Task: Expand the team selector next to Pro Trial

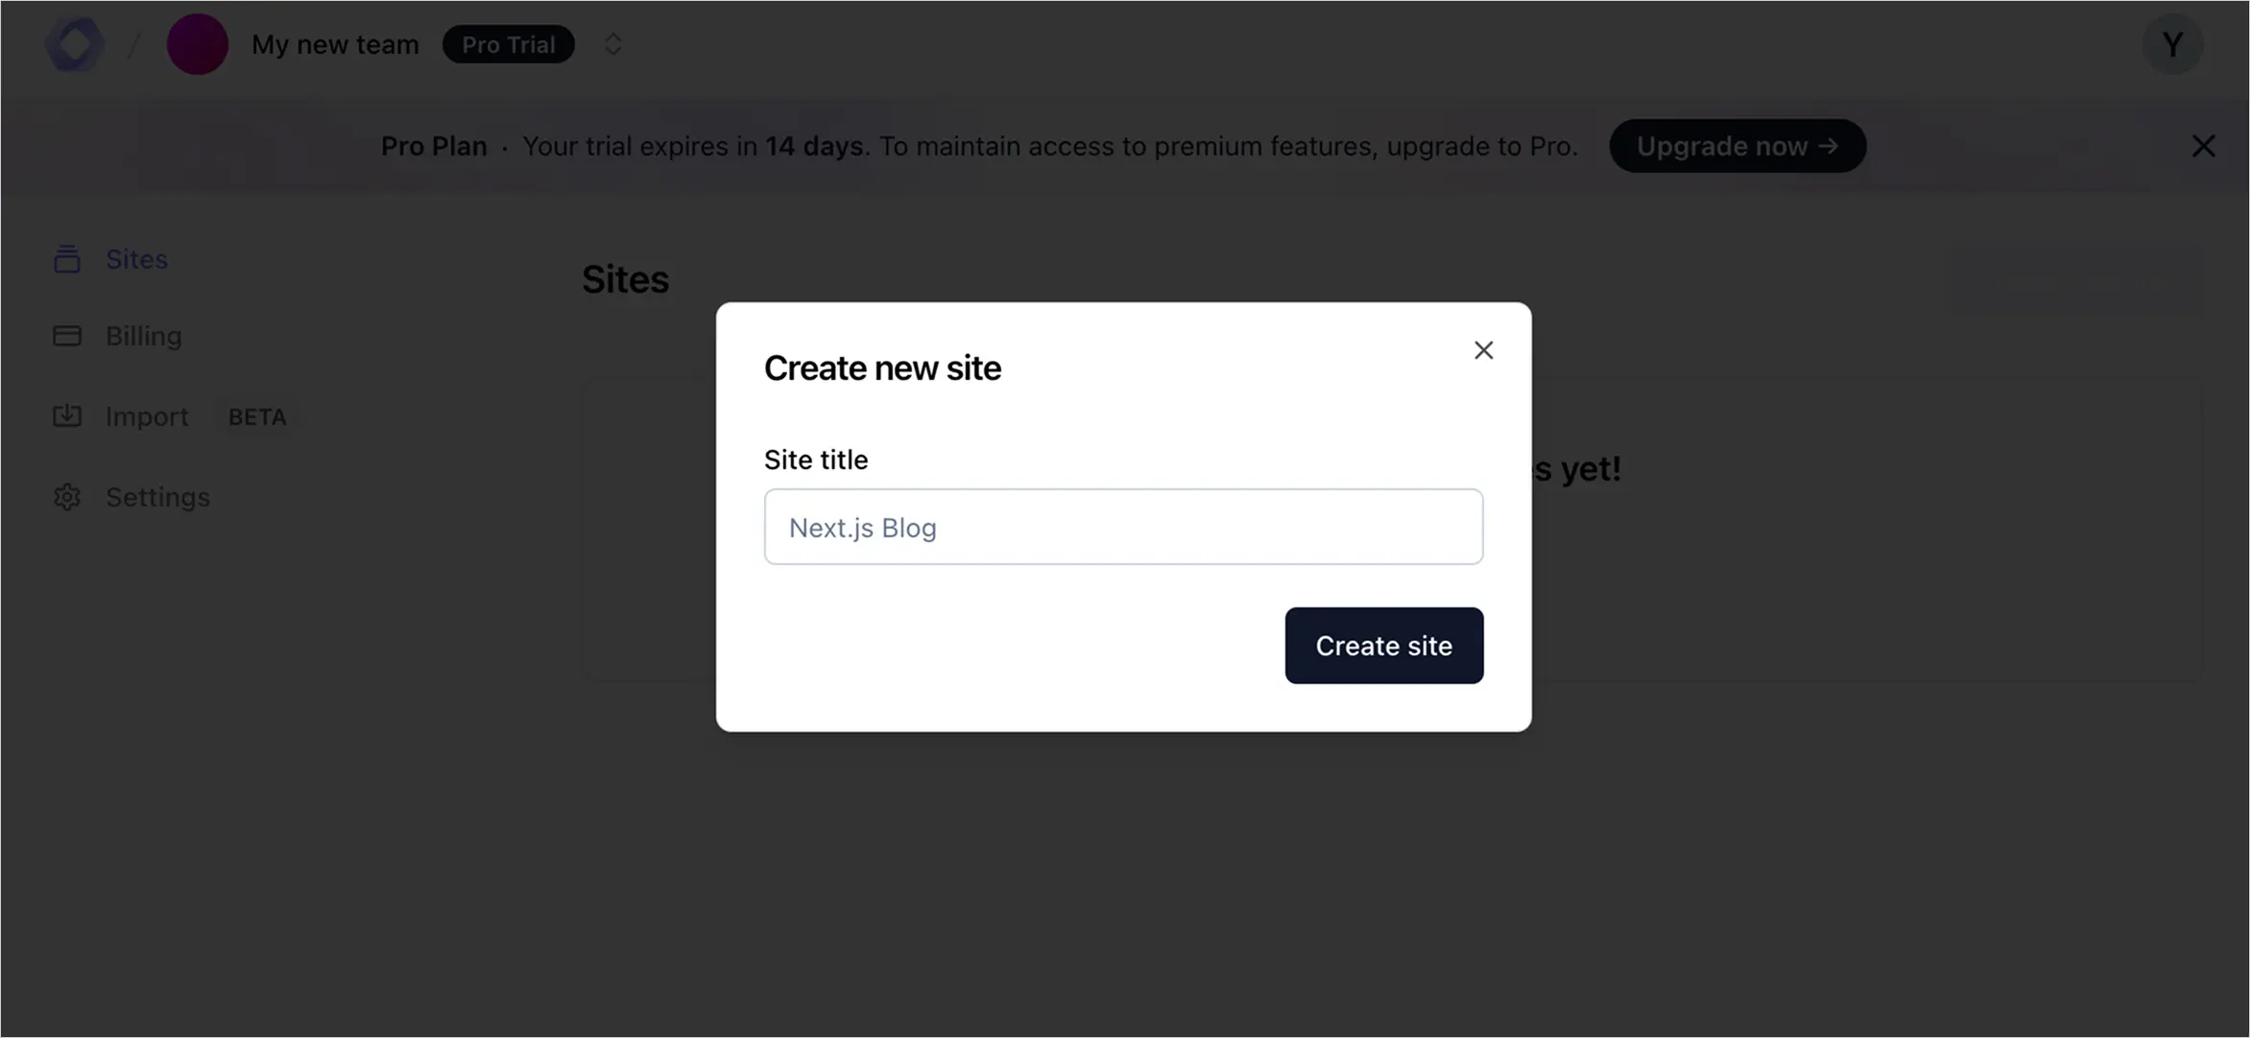Action: coord(612,44)
